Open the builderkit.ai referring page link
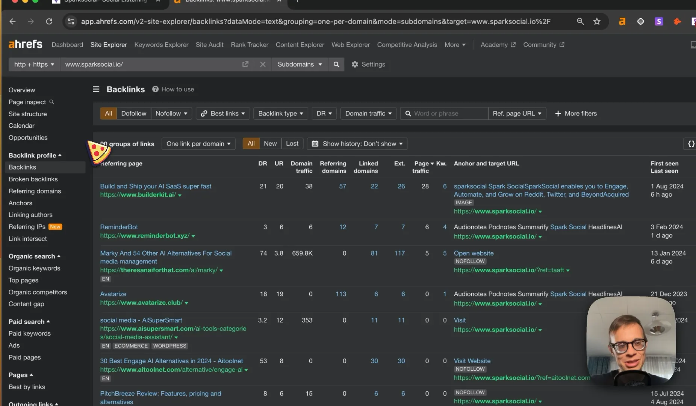This screenshot has height=406, width=696. [x=138, y=195]
